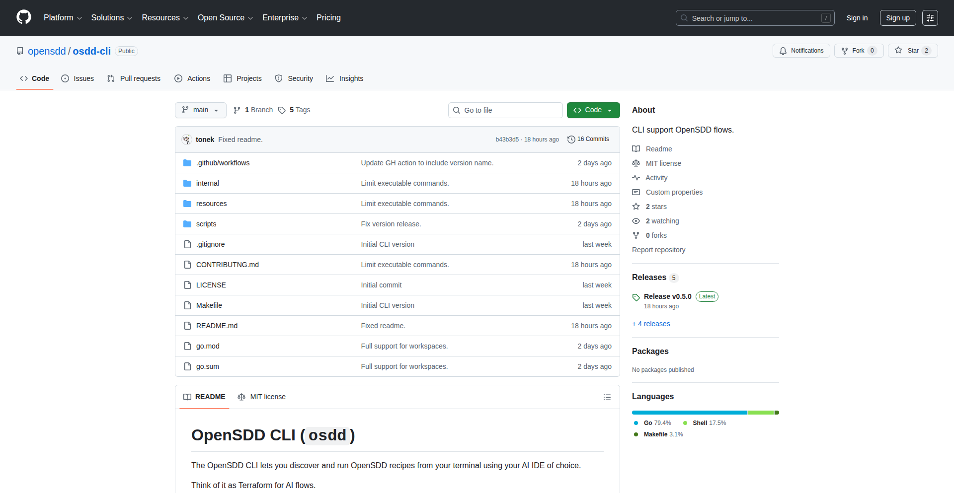Open the Insights tab
Screen dimensions: 954x493
(345, 78)
